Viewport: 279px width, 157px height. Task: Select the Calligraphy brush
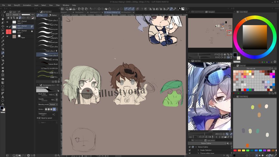47,38
